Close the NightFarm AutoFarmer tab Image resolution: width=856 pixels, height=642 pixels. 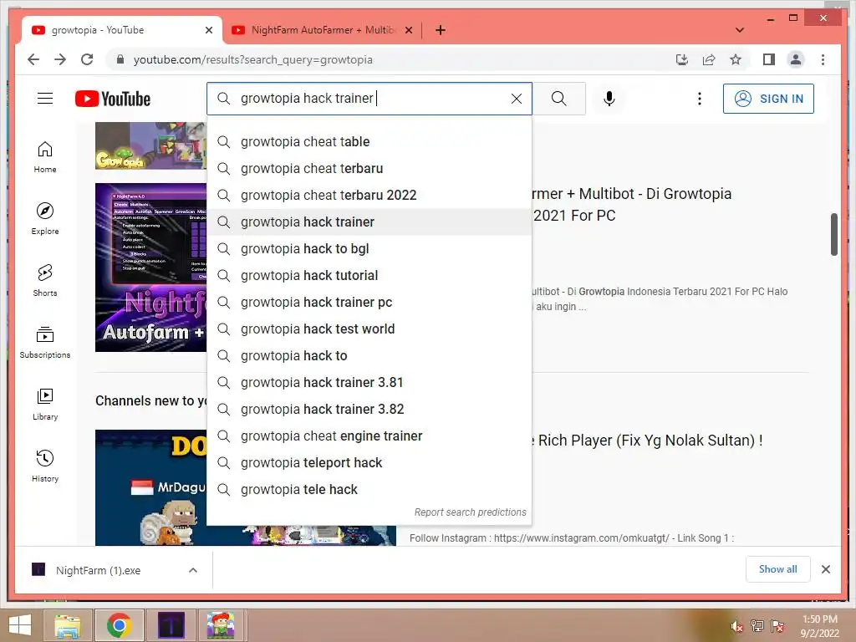coord(408,30)
